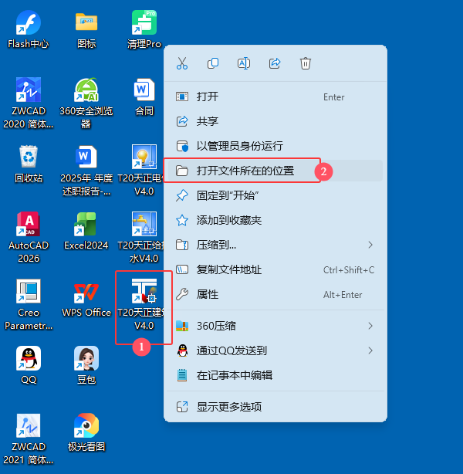Select the 360安全浏览器 desktop shortcut
Screen dimensions: 463x474
pyautogui.click(x=86, y=103)
